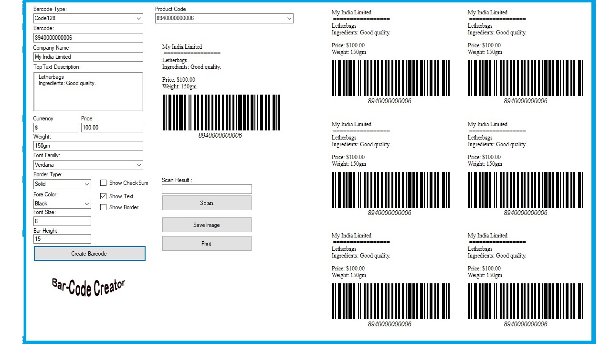Screen dimensions: 611x344
Task: Click inside the TopText Description text area
Action: pos(88,92)
